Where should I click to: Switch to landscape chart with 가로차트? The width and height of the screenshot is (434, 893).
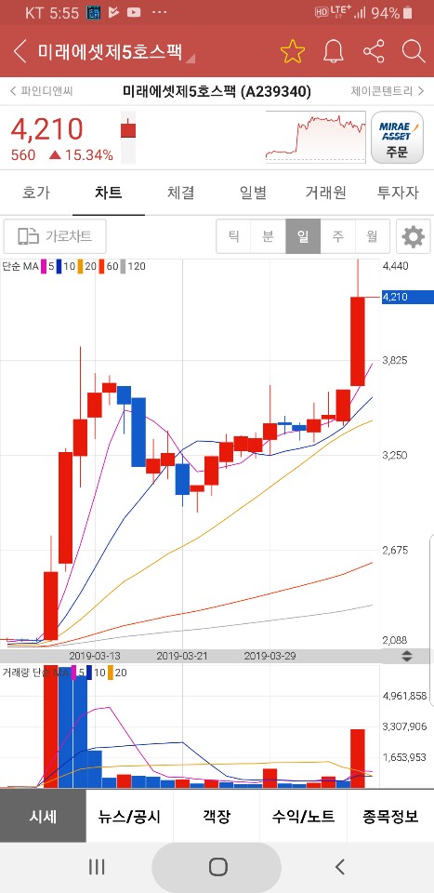(x=55, y=236)
